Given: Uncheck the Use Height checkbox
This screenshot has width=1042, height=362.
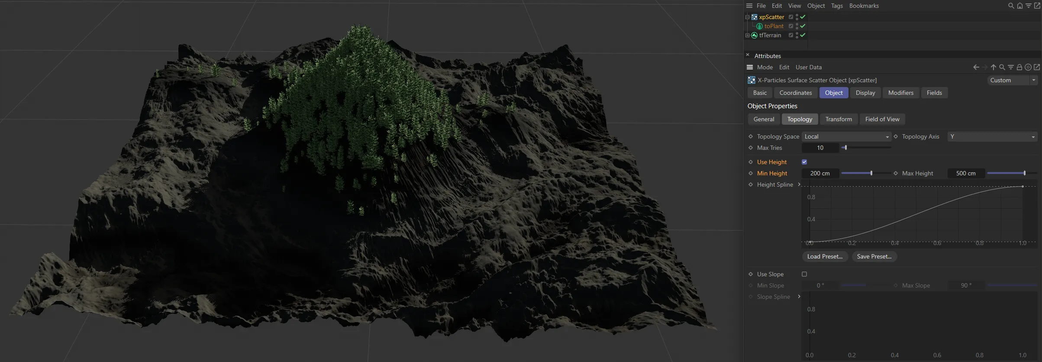Looking at the screenshot, I should tap(804, 162).
